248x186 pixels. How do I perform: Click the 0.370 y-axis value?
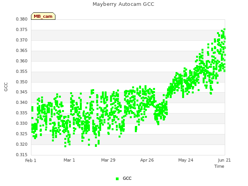tap(22, 40)
